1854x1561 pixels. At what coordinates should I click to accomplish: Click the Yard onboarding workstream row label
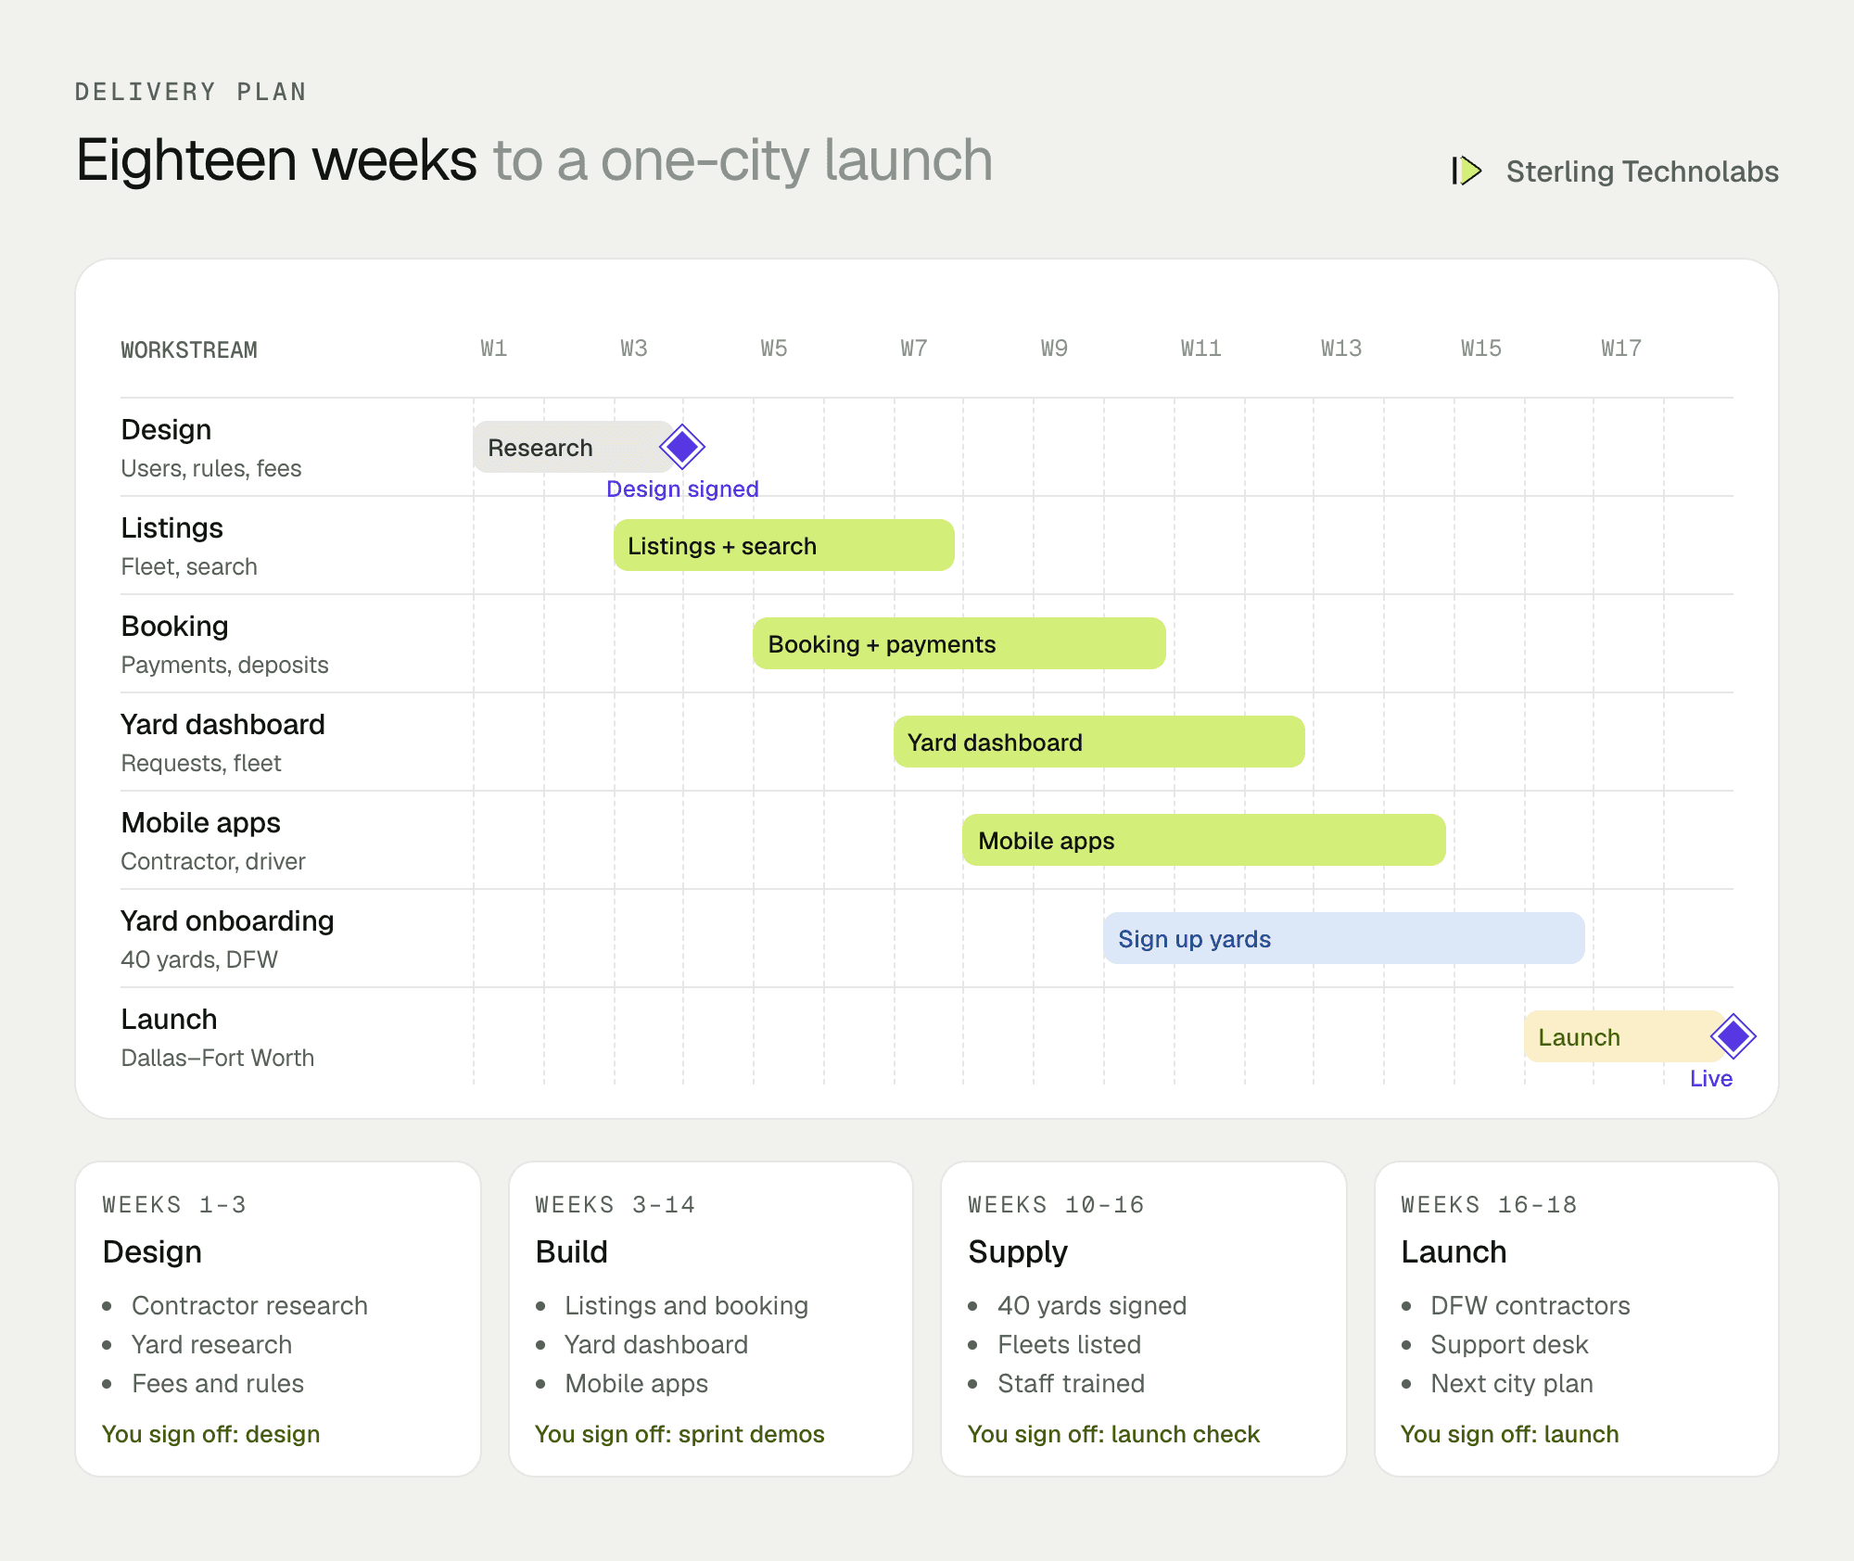coord(227,920)
